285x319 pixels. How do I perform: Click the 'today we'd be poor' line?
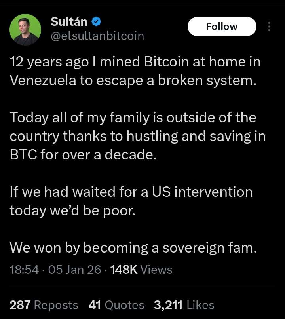point(72,210)
